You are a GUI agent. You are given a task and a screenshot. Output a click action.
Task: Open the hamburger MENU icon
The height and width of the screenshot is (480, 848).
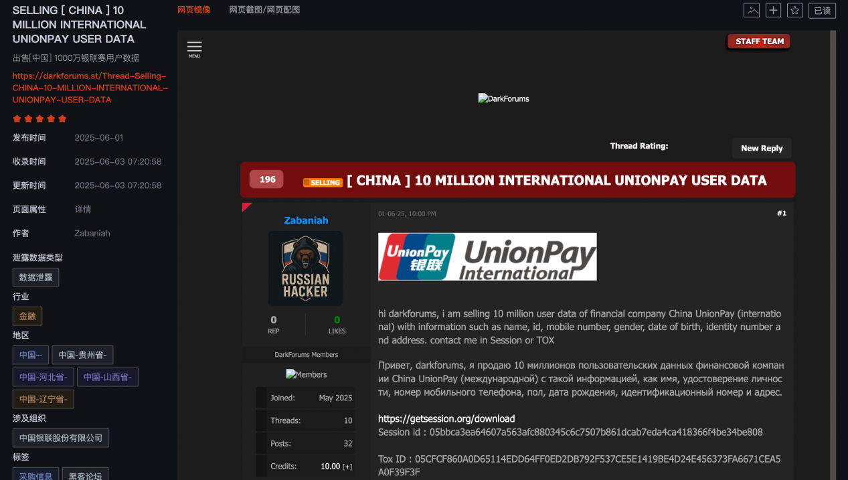(194, 49)
